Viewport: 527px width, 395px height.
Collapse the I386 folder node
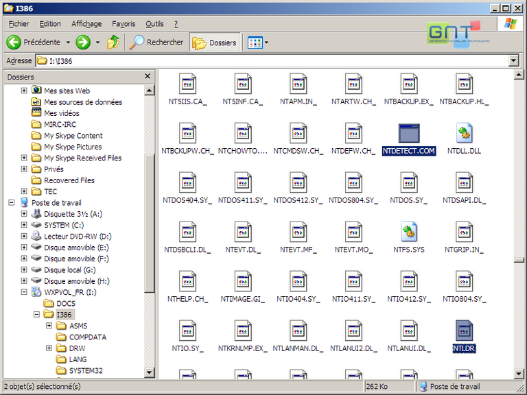(36, 314)
